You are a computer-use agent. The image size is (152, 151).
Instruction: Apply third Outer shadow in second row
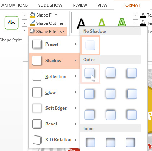coord(132,94)
